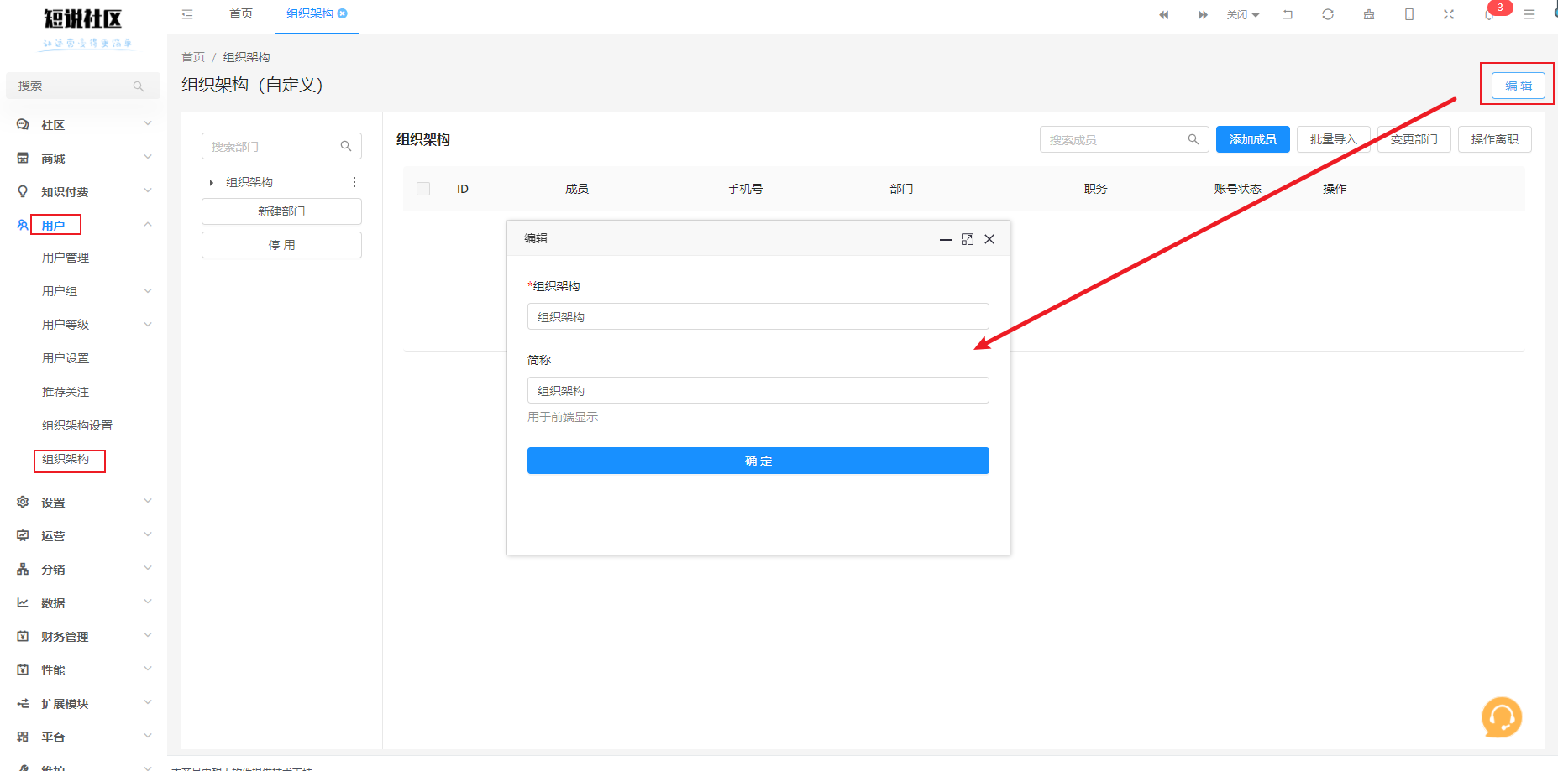Click the 财务管理 icon in sidebar
The height and width of the screenshot is (771, 1558).
click(x=23, y=636)
